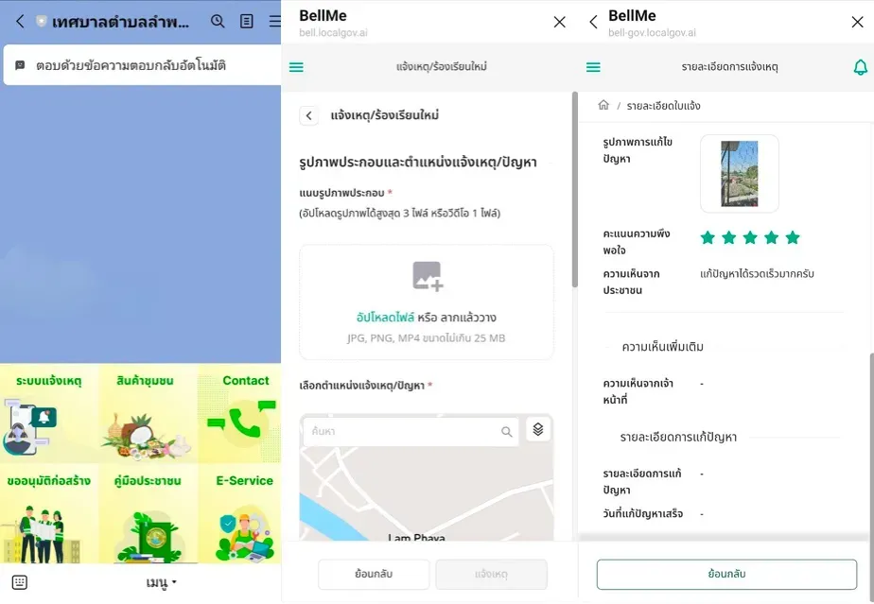Click the รายละเอียดการแก้ปัญหา section heading
The width and height of the screenshot is (874, 604).
678,437
